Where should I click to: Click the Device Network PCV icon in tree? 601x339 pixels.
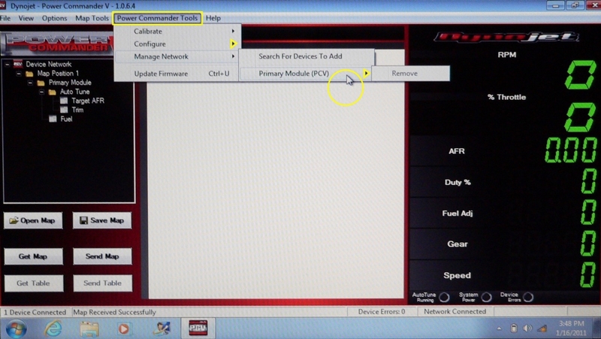point(18,65)
